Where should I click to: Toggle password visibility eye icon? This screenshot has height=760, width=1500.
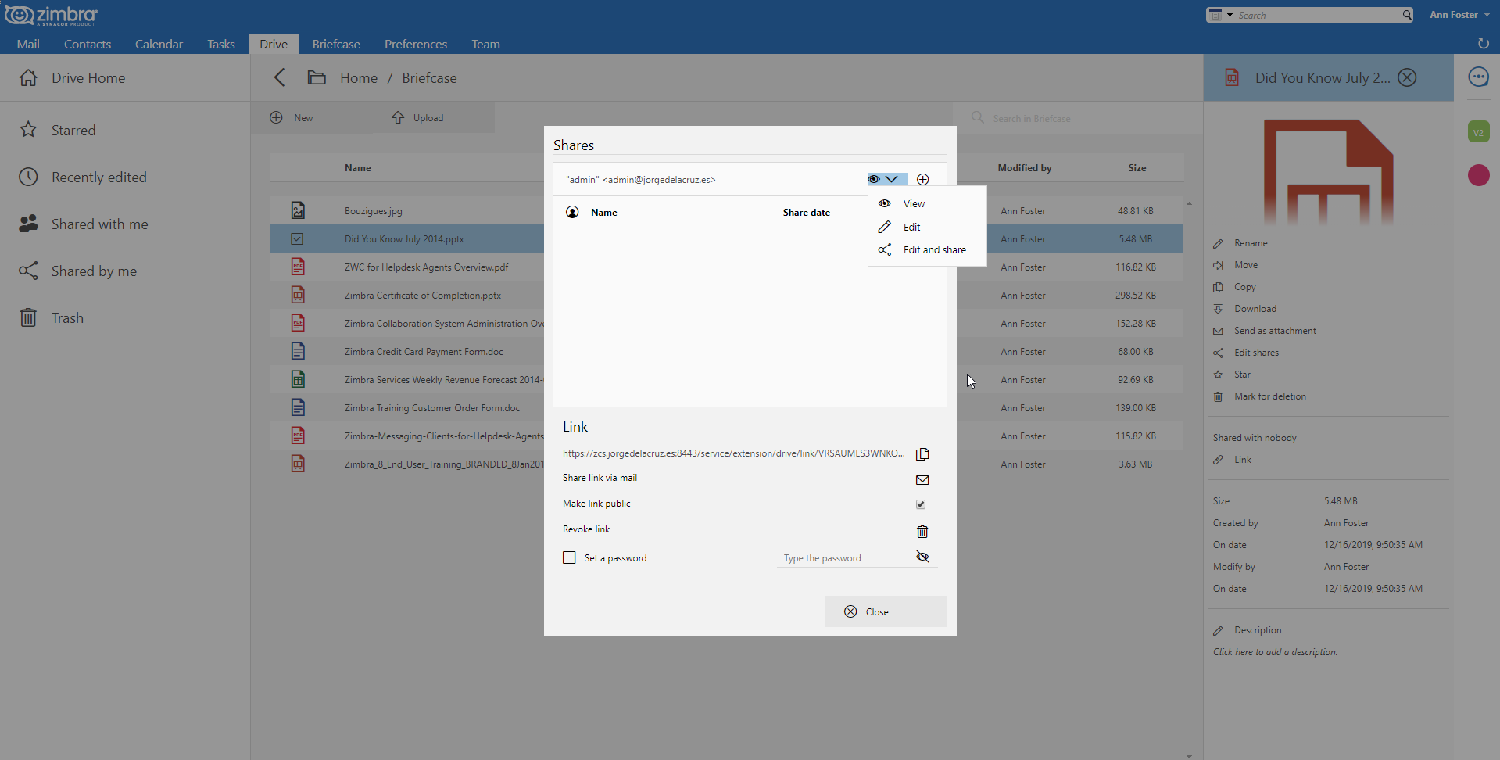click(922, 557)
